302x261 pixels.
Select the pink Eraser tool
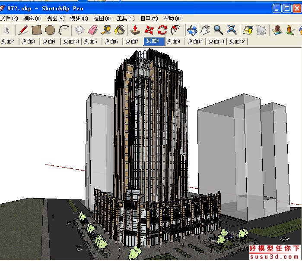tap(93, 30)
